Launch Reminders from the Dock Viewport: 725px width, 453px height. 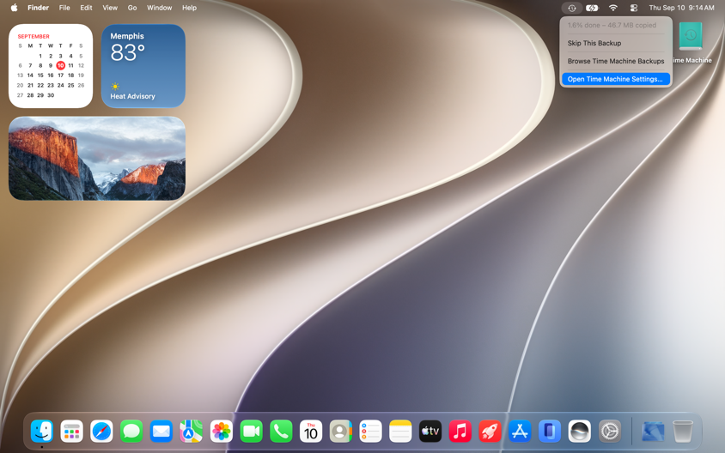pos(370,432)
